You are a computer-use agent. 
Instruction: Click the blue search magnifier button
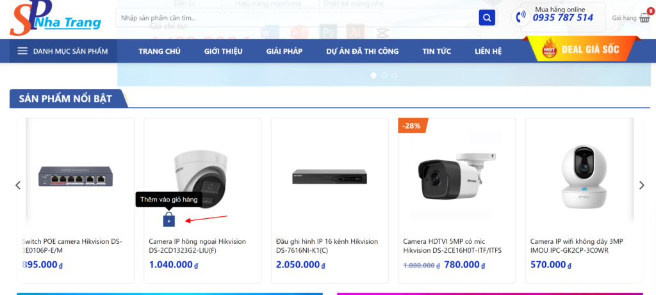pyautogui.click(x=487, y=18)
